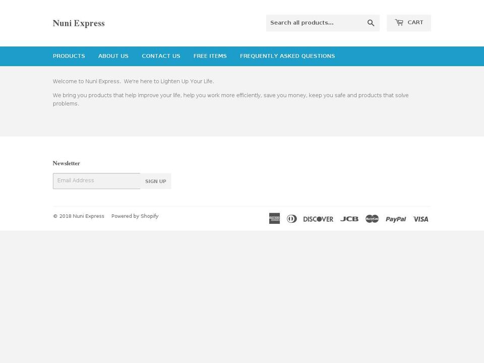Click the 'Welcome to Nuni Express' sentence
484x363 pixels.
pyautogui.click(x=133, y=81)
